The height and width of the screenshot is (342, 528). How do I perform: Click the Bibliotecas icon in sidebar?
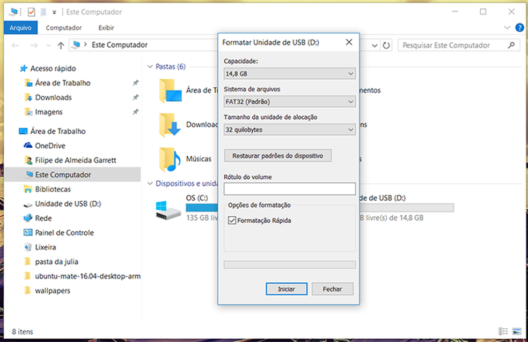[28, 189]
